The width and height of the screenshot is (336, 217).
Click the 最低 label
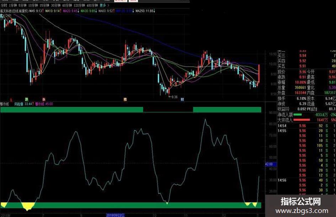click(x=311, y=82)
